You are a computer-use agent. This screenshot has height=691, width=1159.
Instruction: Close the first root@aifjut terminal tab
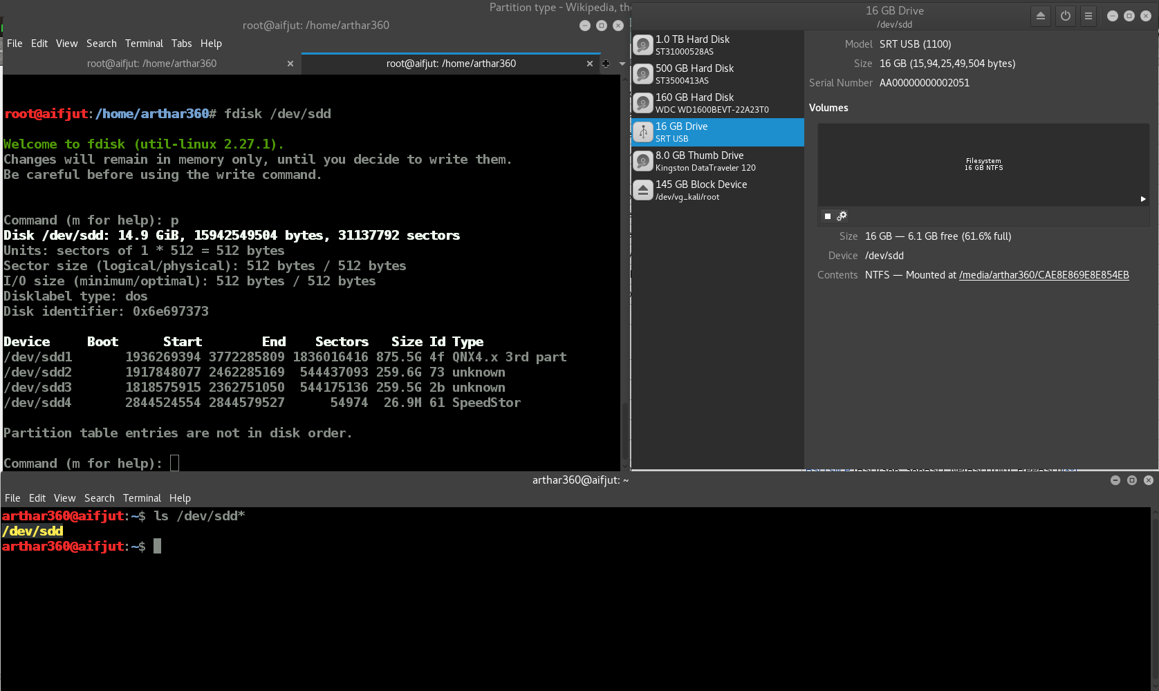(290, 64)
